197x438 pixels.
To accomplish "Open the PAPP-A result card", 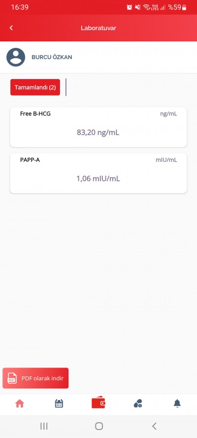I will point(98,173).
